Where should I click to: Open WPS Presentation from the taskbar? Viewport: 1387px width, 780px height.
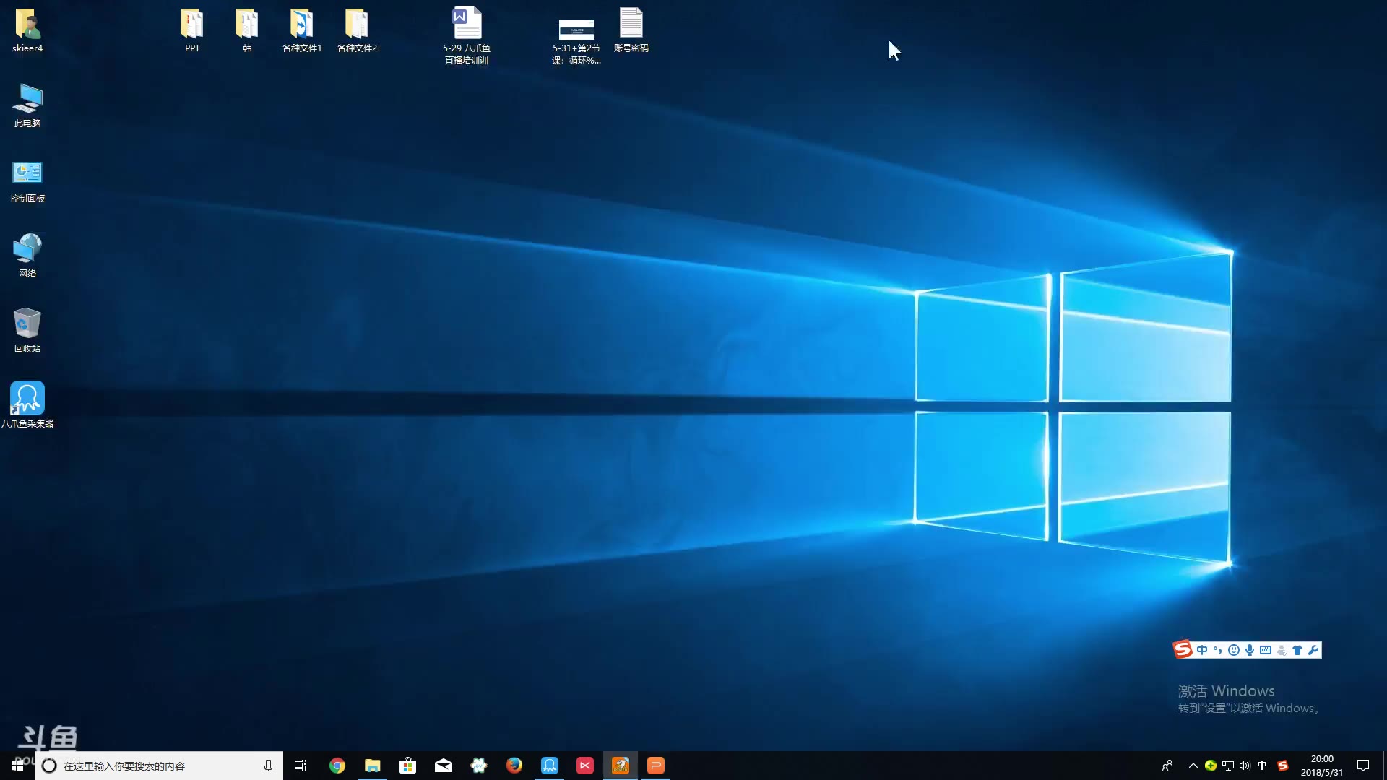[656, 766]
